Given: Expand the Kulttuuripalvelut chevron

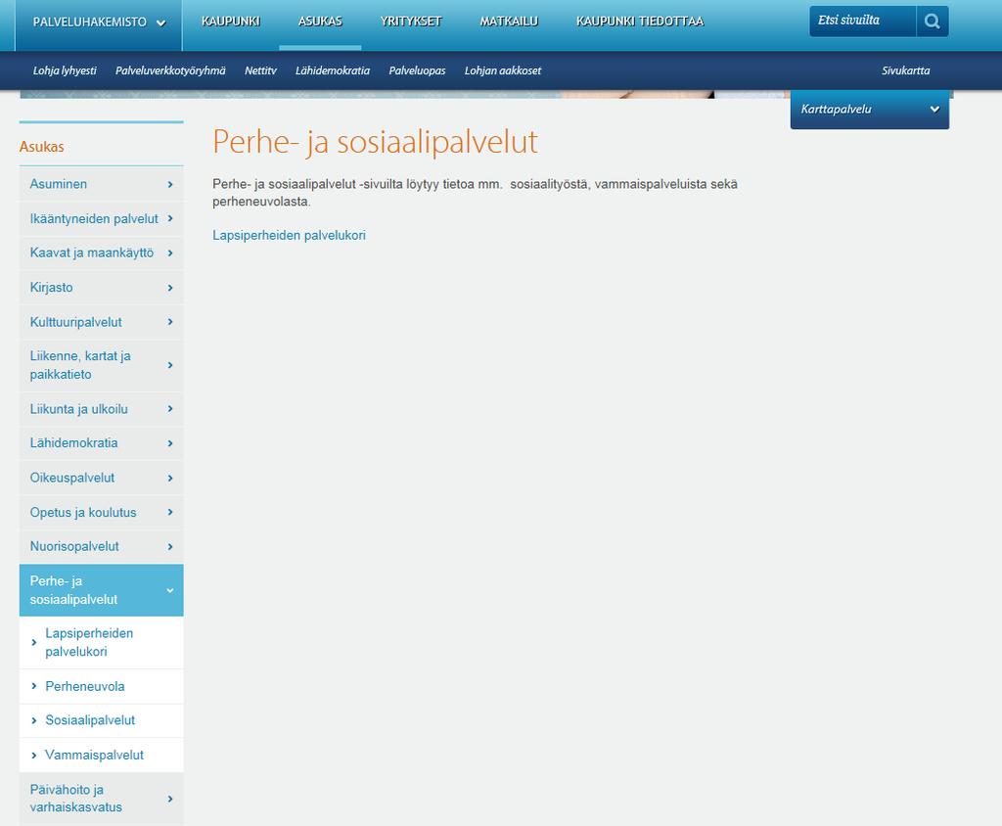Looking at the screenshot, I should point(170,322).
